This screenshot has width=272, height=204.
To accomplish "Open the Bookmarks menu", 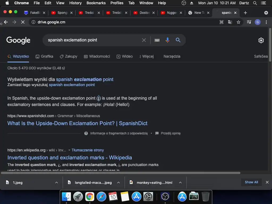I will [x=96, y=3].
